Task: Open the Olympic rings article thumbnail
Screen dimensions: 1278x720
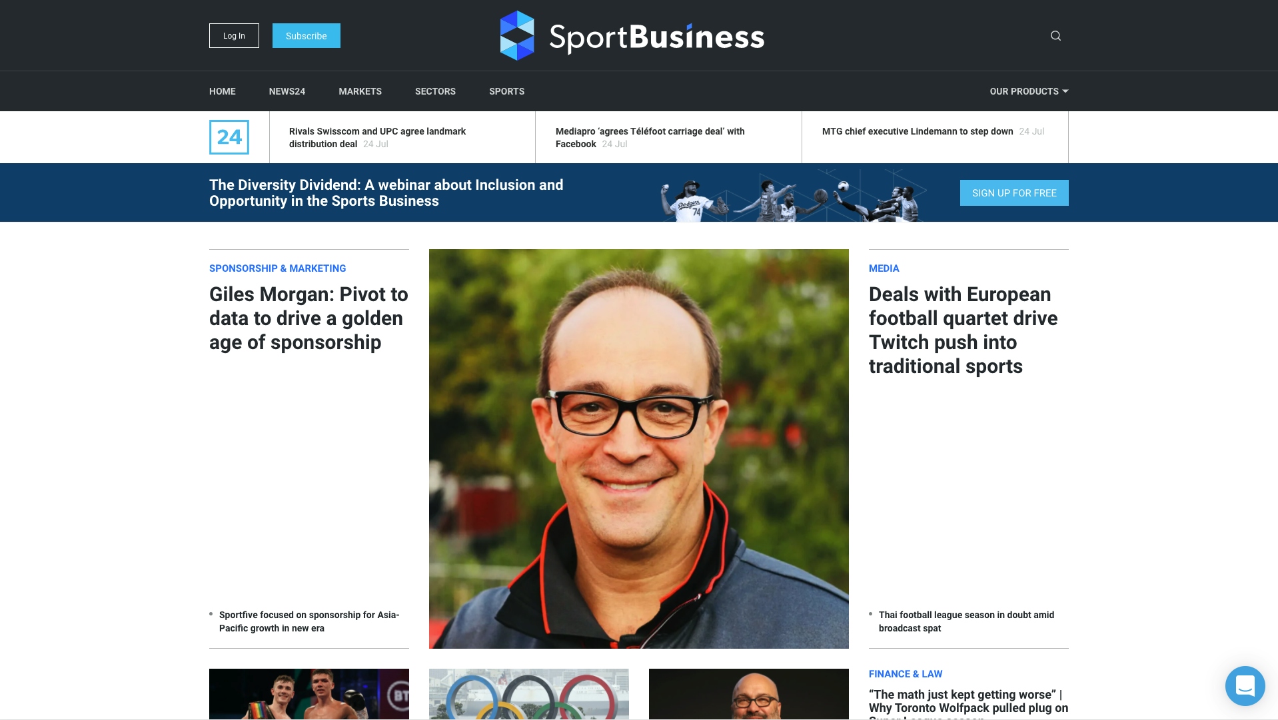Action: (528, 694)
